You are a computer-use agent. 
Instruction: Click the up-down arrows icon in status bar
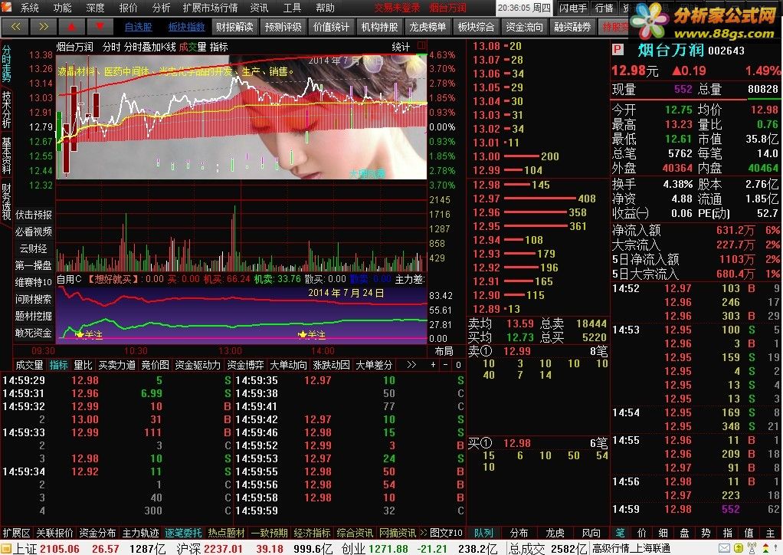coord(765,549)
